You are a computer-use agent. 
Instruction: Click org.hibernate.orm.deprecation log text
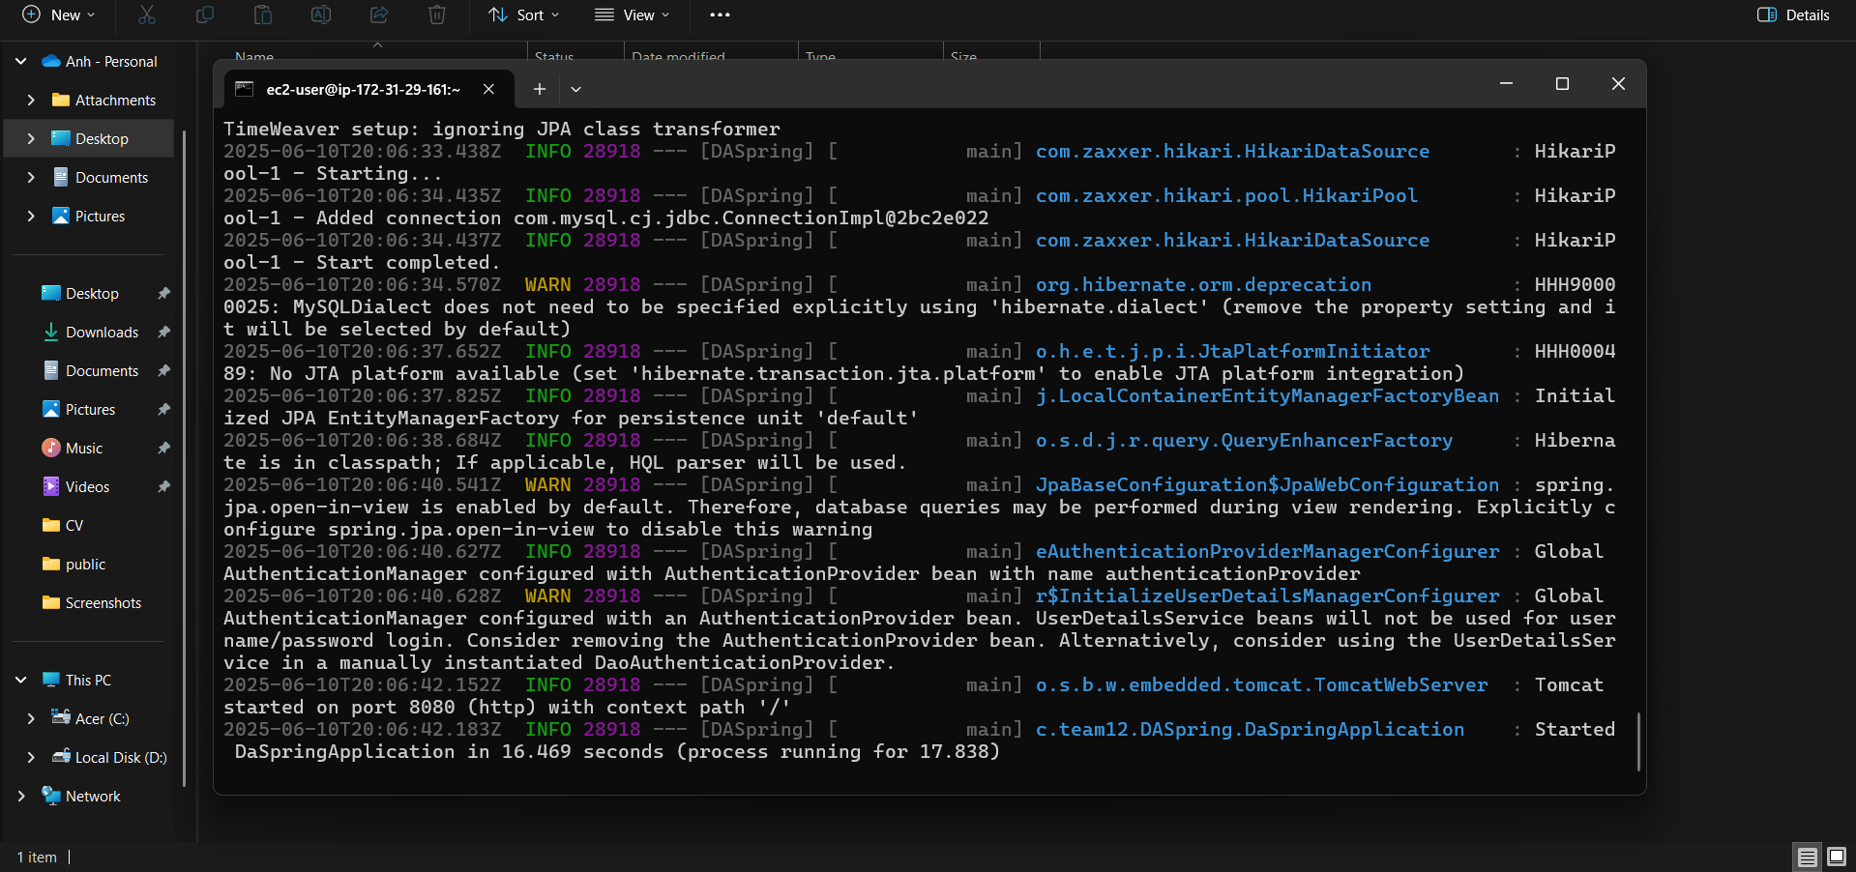tap(1203, 284)
